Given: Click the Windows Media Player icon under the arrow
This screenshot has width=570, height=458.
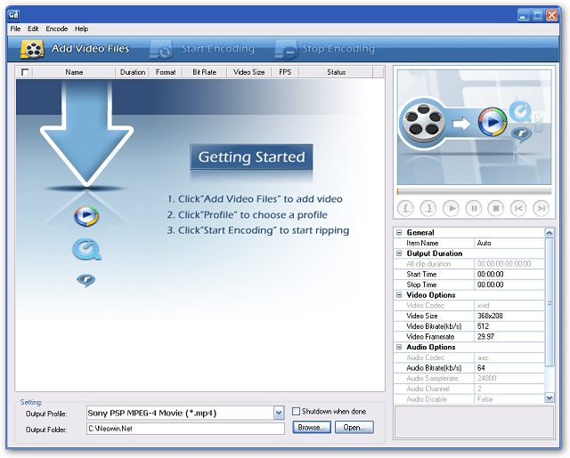Looking at the screenshot, I should (x=86, y=216).
